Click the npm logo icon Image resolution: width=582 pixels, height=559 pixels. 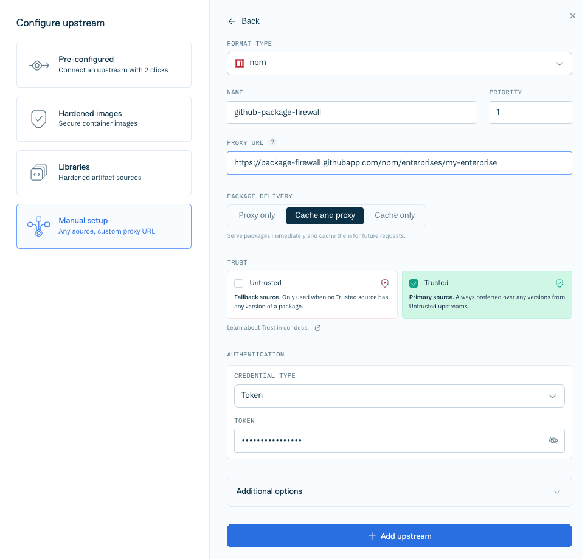click(240, 63)
